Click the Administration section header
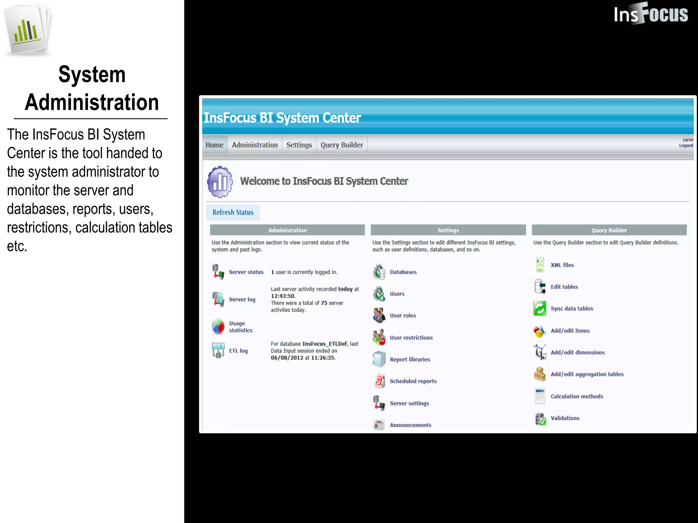698x523 pixels. 287,230
